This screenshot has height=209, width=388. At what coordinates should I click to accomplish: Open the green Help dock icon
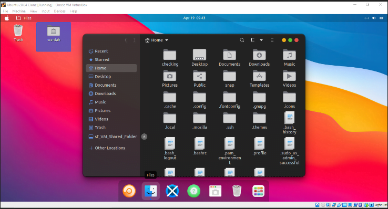194,191
